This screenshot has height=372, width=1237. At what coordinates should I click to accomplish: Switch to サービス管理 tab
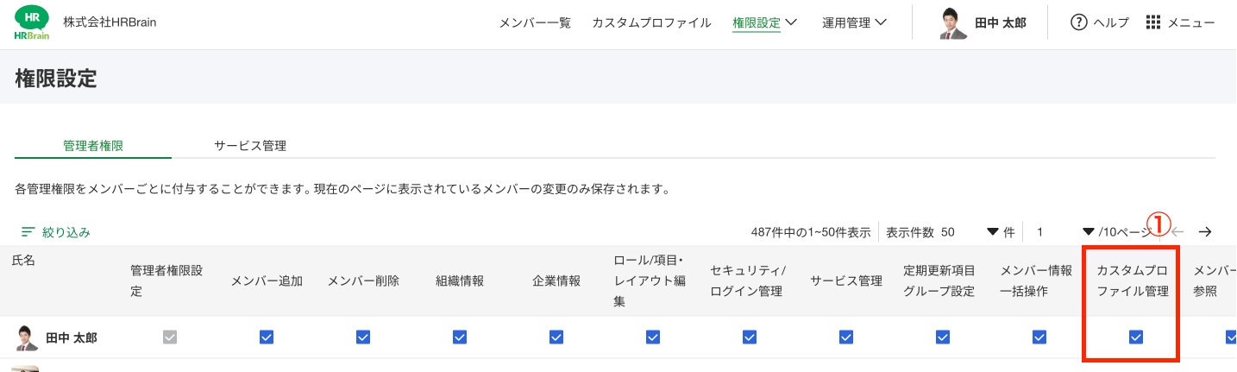pos(250,146)
